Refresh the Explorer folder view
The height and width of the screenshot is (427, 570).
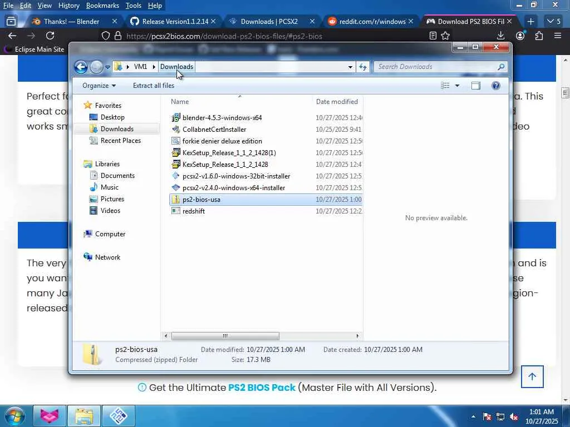[x=363, y=67]
